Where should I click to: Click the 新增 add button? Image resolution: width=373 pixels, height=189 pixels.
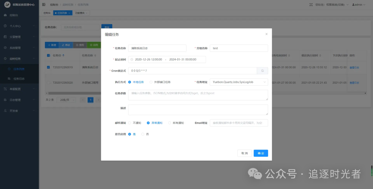pyautogui.click(x=52, y=45)
